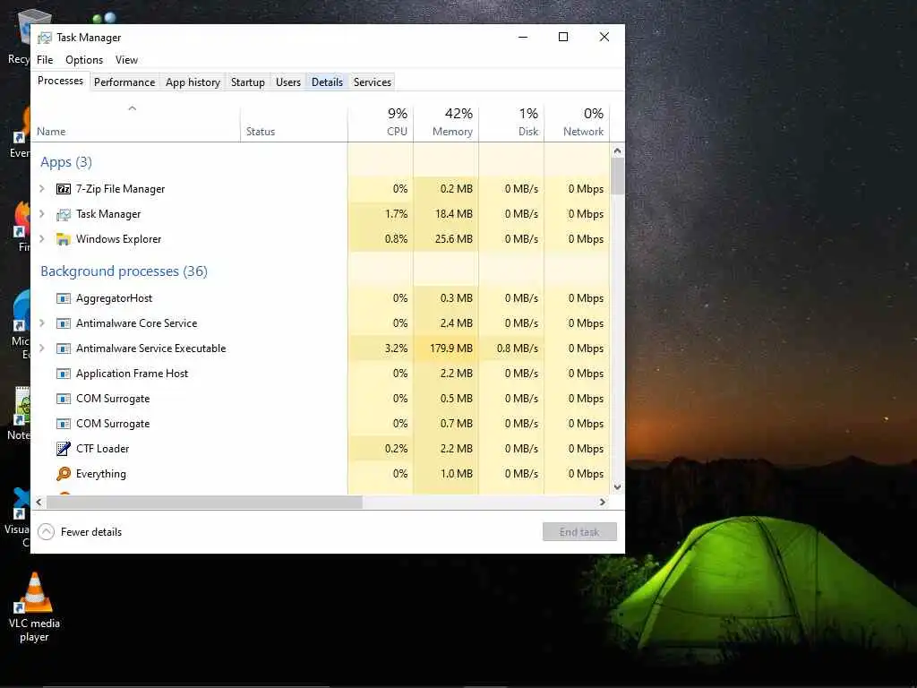The width and height of the screenshot is (917, 688).
Task: Sort by the Name column header
Action: tap(135, 124)
